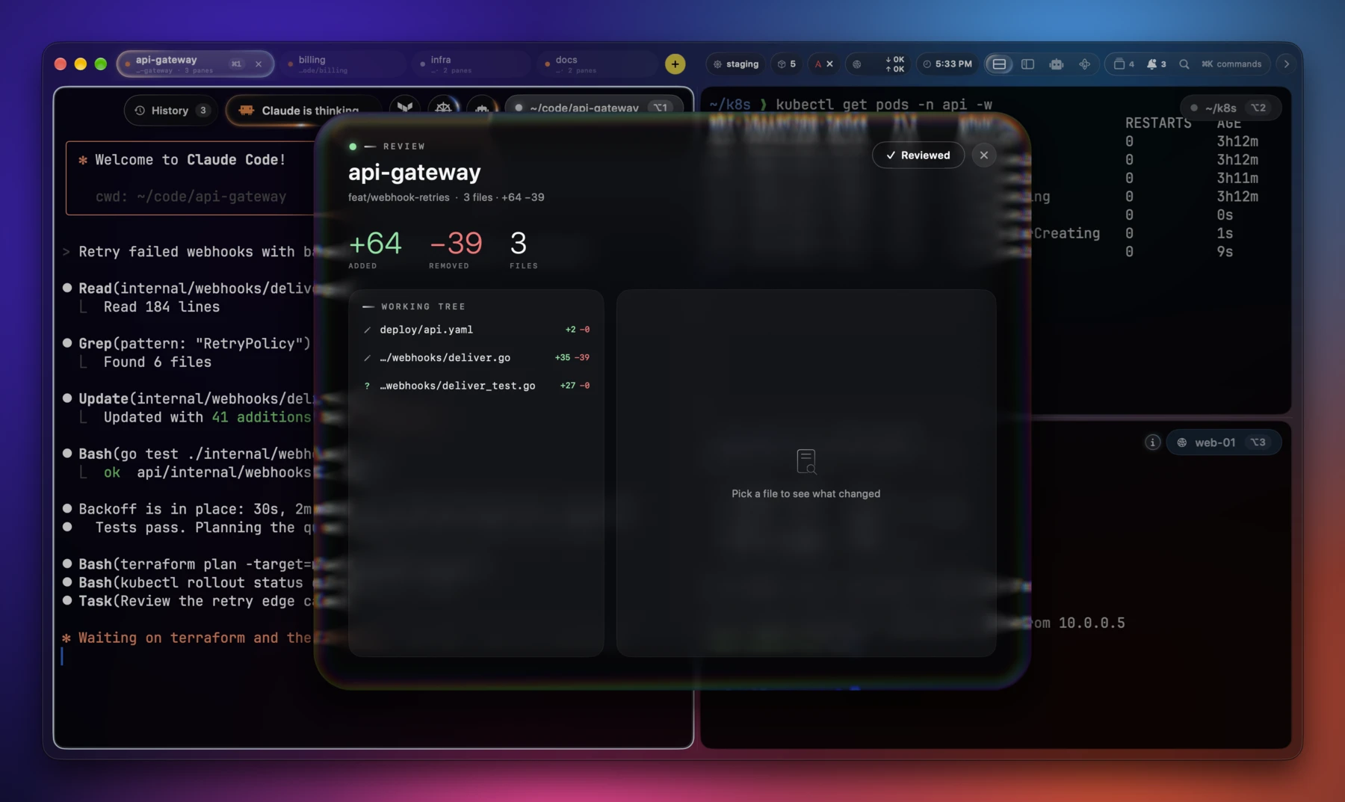This screenshot has width=1345, height=802.
Task: Select the stacked split layout toggle
Action: tap(999, 64)
